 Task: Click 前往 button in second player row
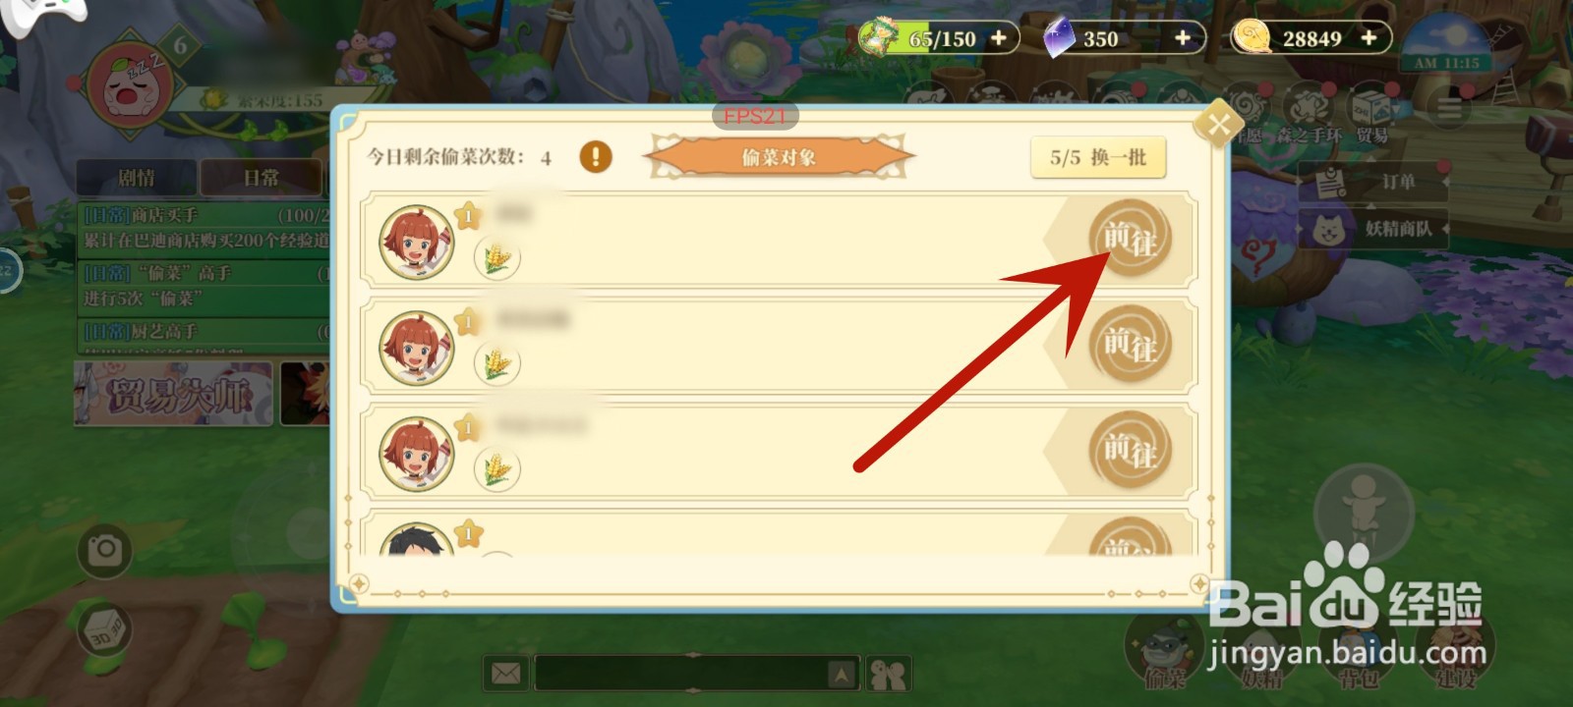point(1130,345)
